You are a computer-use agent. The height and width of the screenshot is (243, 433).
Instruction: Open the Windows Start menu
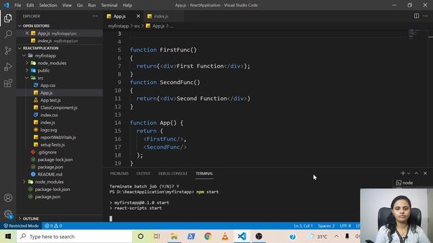pyautogui.click(x=8, y=236)
